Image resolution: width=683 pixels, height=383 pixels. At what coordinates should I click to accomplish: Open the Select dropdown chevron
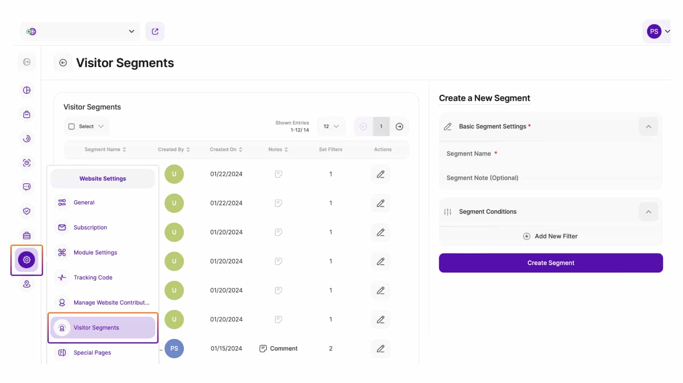(x=101, y=126)
